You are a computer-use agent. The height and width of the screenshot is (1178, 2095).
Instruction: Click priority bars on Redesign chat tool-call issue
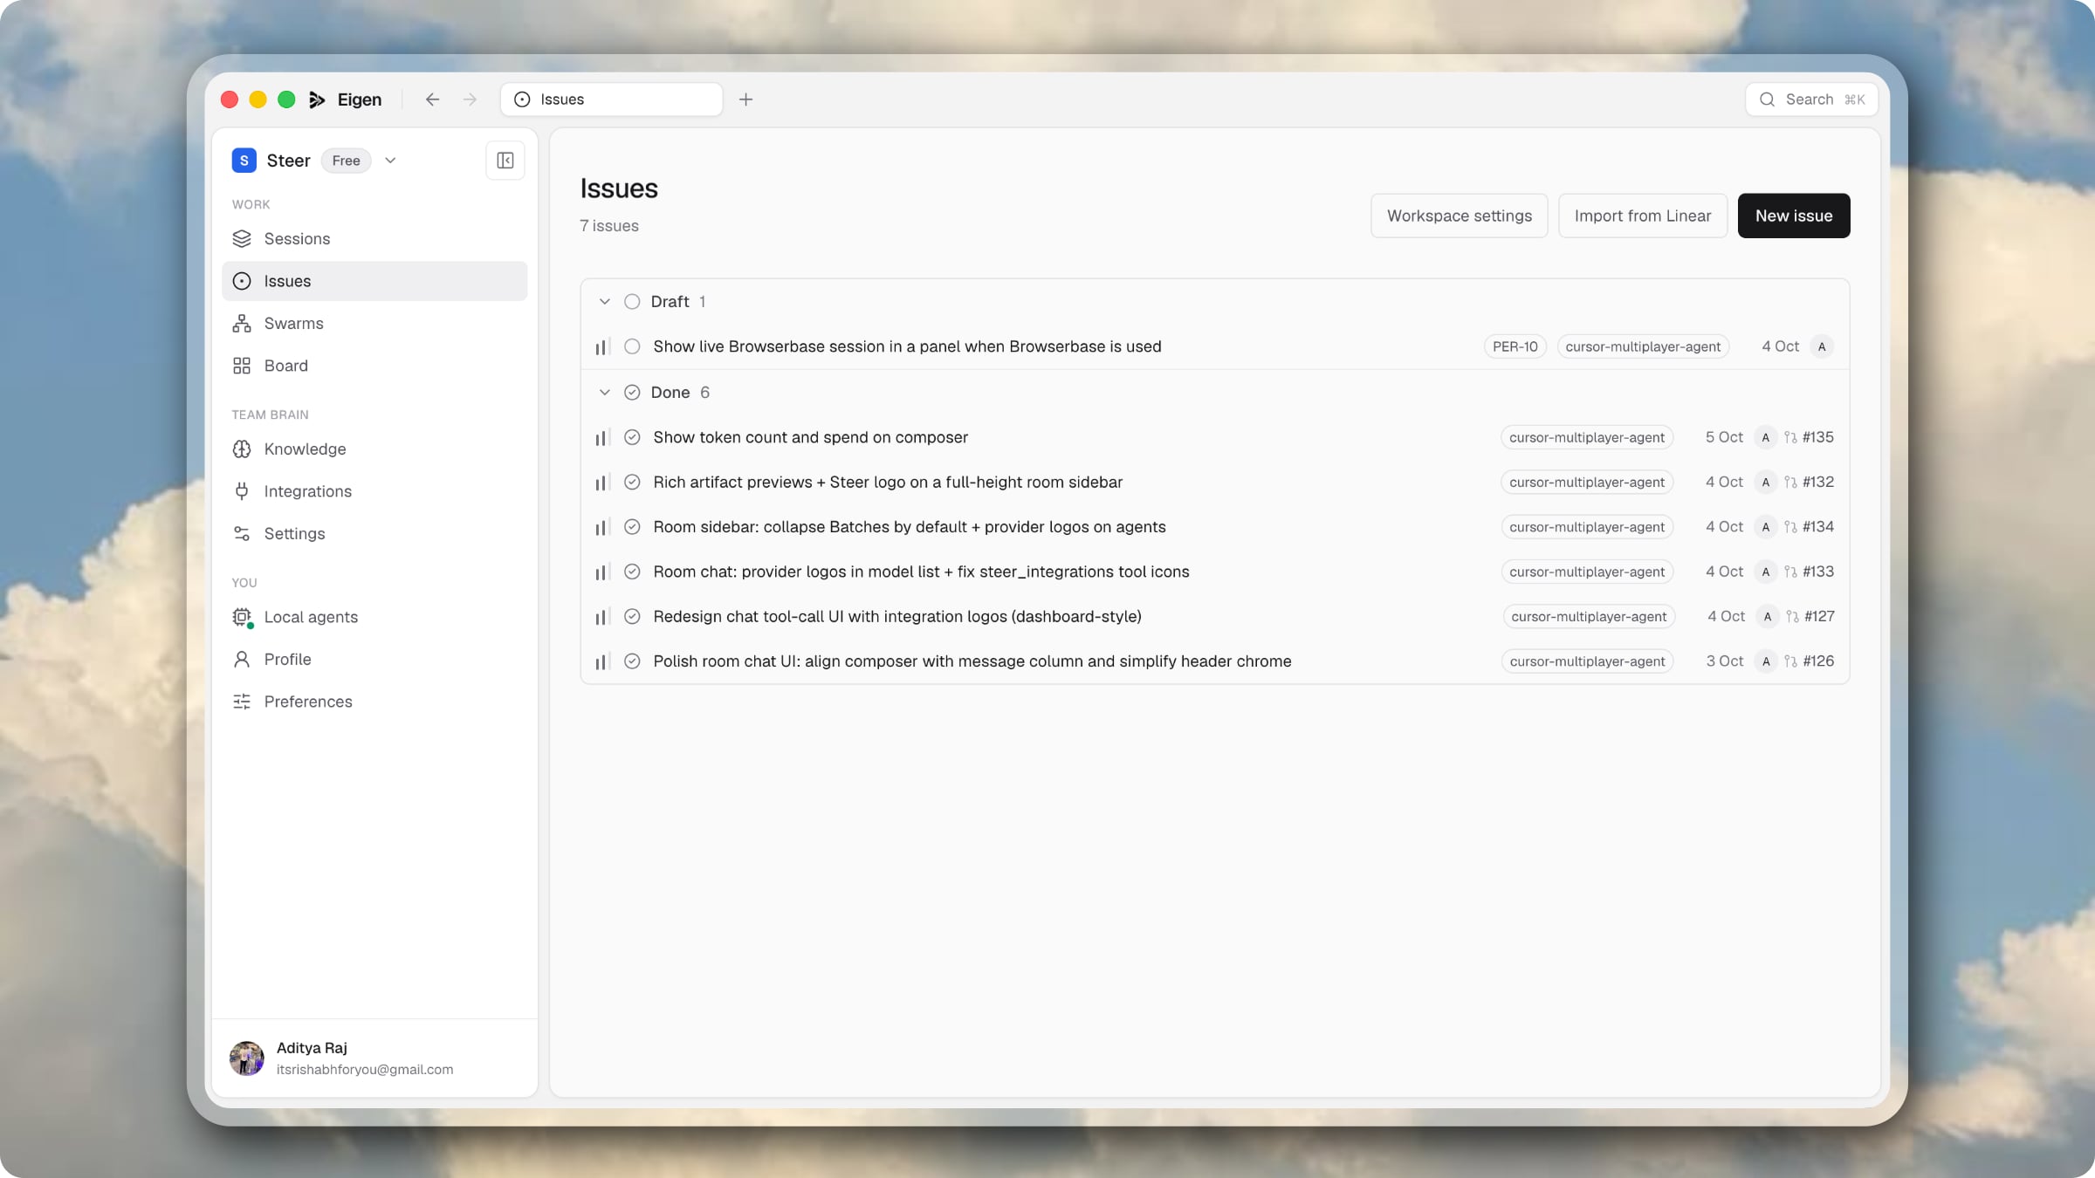click(x=601, y=618)
